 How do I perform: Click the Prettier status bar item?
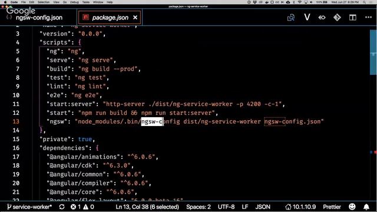click(x=332, y=207)
